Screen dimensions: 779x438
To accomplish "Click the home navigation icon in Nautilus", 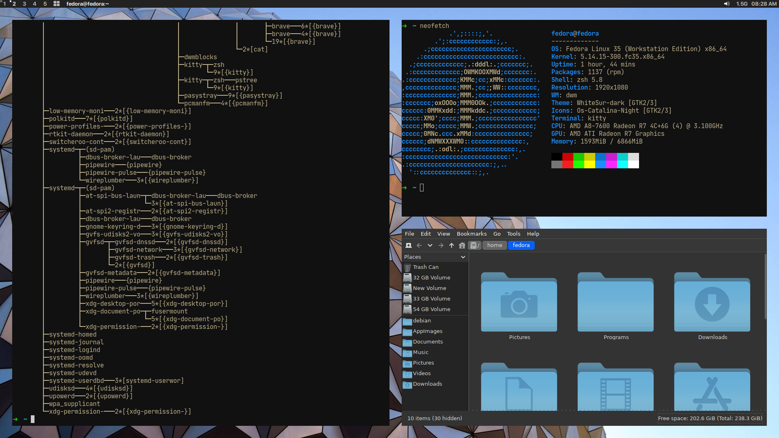I will click(461, 245).
